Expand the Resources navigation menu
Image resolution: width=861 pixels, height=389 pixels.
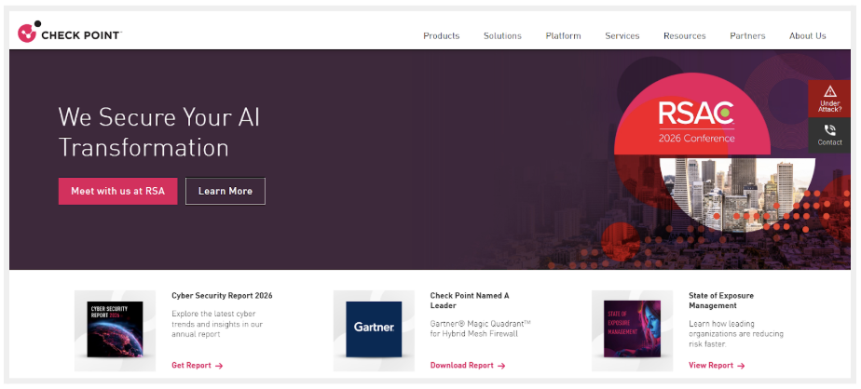[x=684, y=36]
